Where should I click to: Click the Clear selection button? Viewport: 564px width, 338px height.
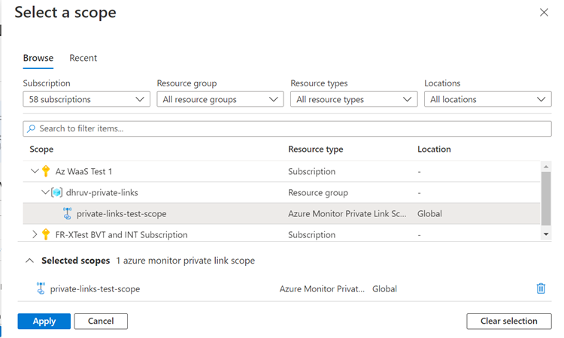click(509, 321)
